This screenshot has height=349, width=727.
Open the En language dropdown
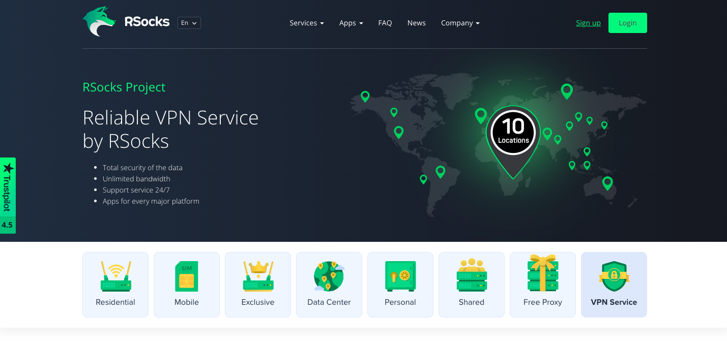coord(189,23)
